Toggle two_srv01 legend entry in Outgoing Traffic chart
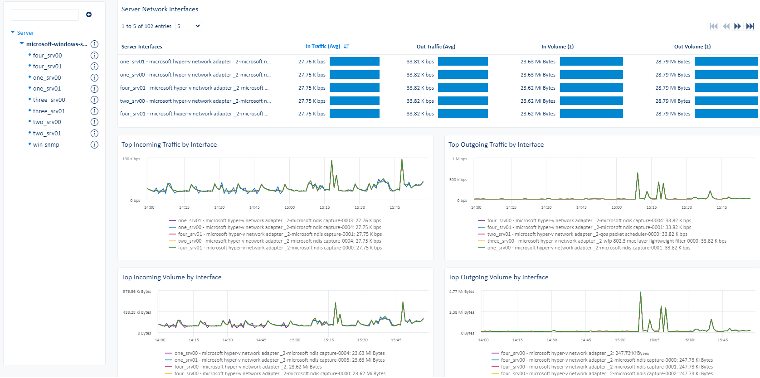Viewport: 760px width, 378px height. pyautogui.click(x=587, y=234)
